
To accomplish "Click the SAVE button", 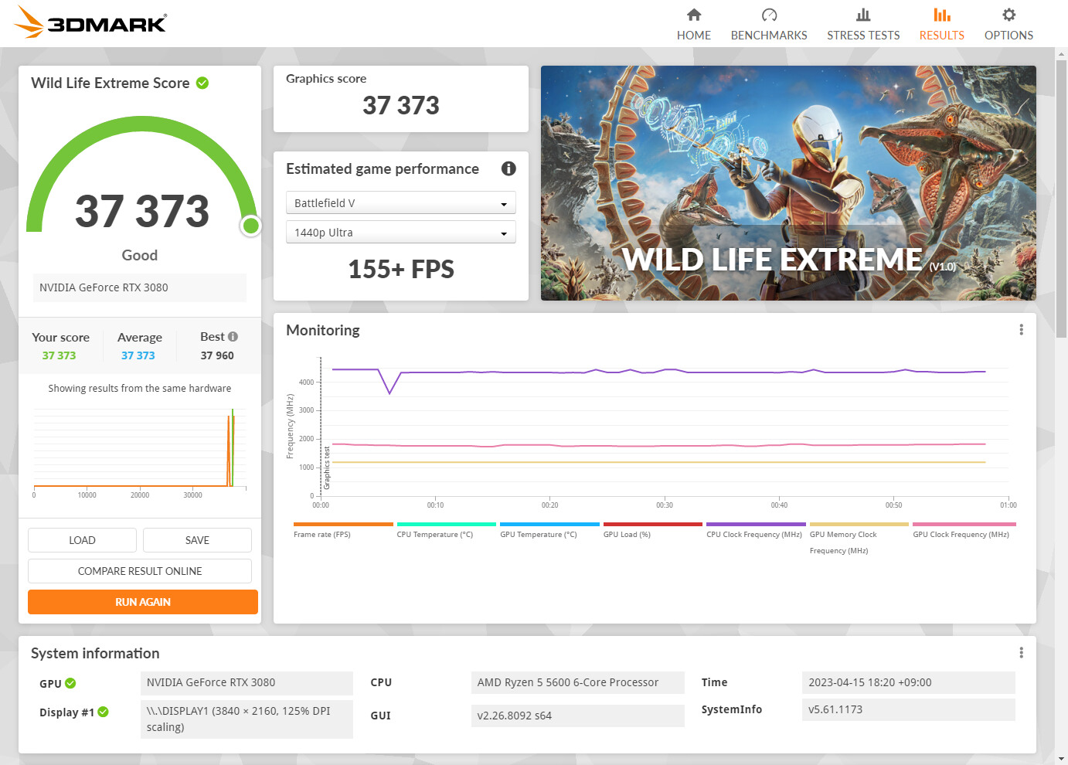I will pos(197,540).
